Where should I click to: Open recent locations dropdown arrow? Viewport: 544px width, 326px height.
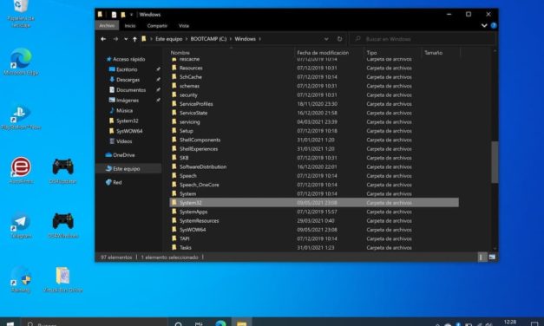[126, 39]
